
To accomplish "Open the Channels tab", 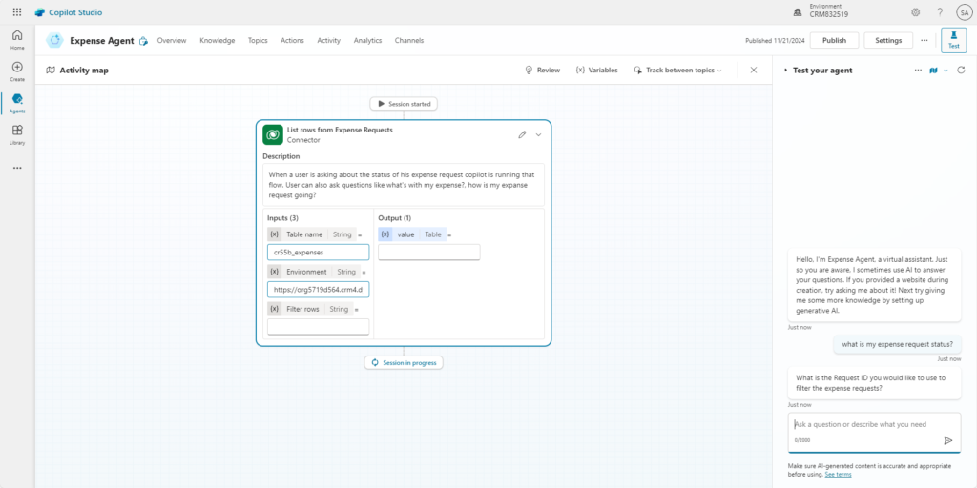I will (x=408, y=40).
